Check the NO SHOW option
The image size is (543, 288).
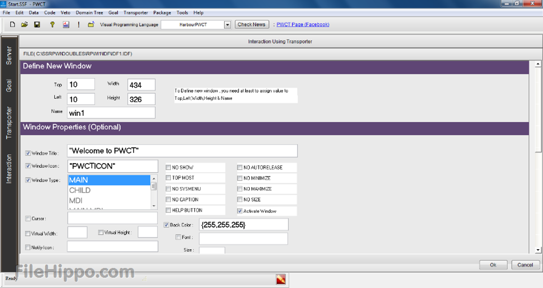(x=168, y=167)
